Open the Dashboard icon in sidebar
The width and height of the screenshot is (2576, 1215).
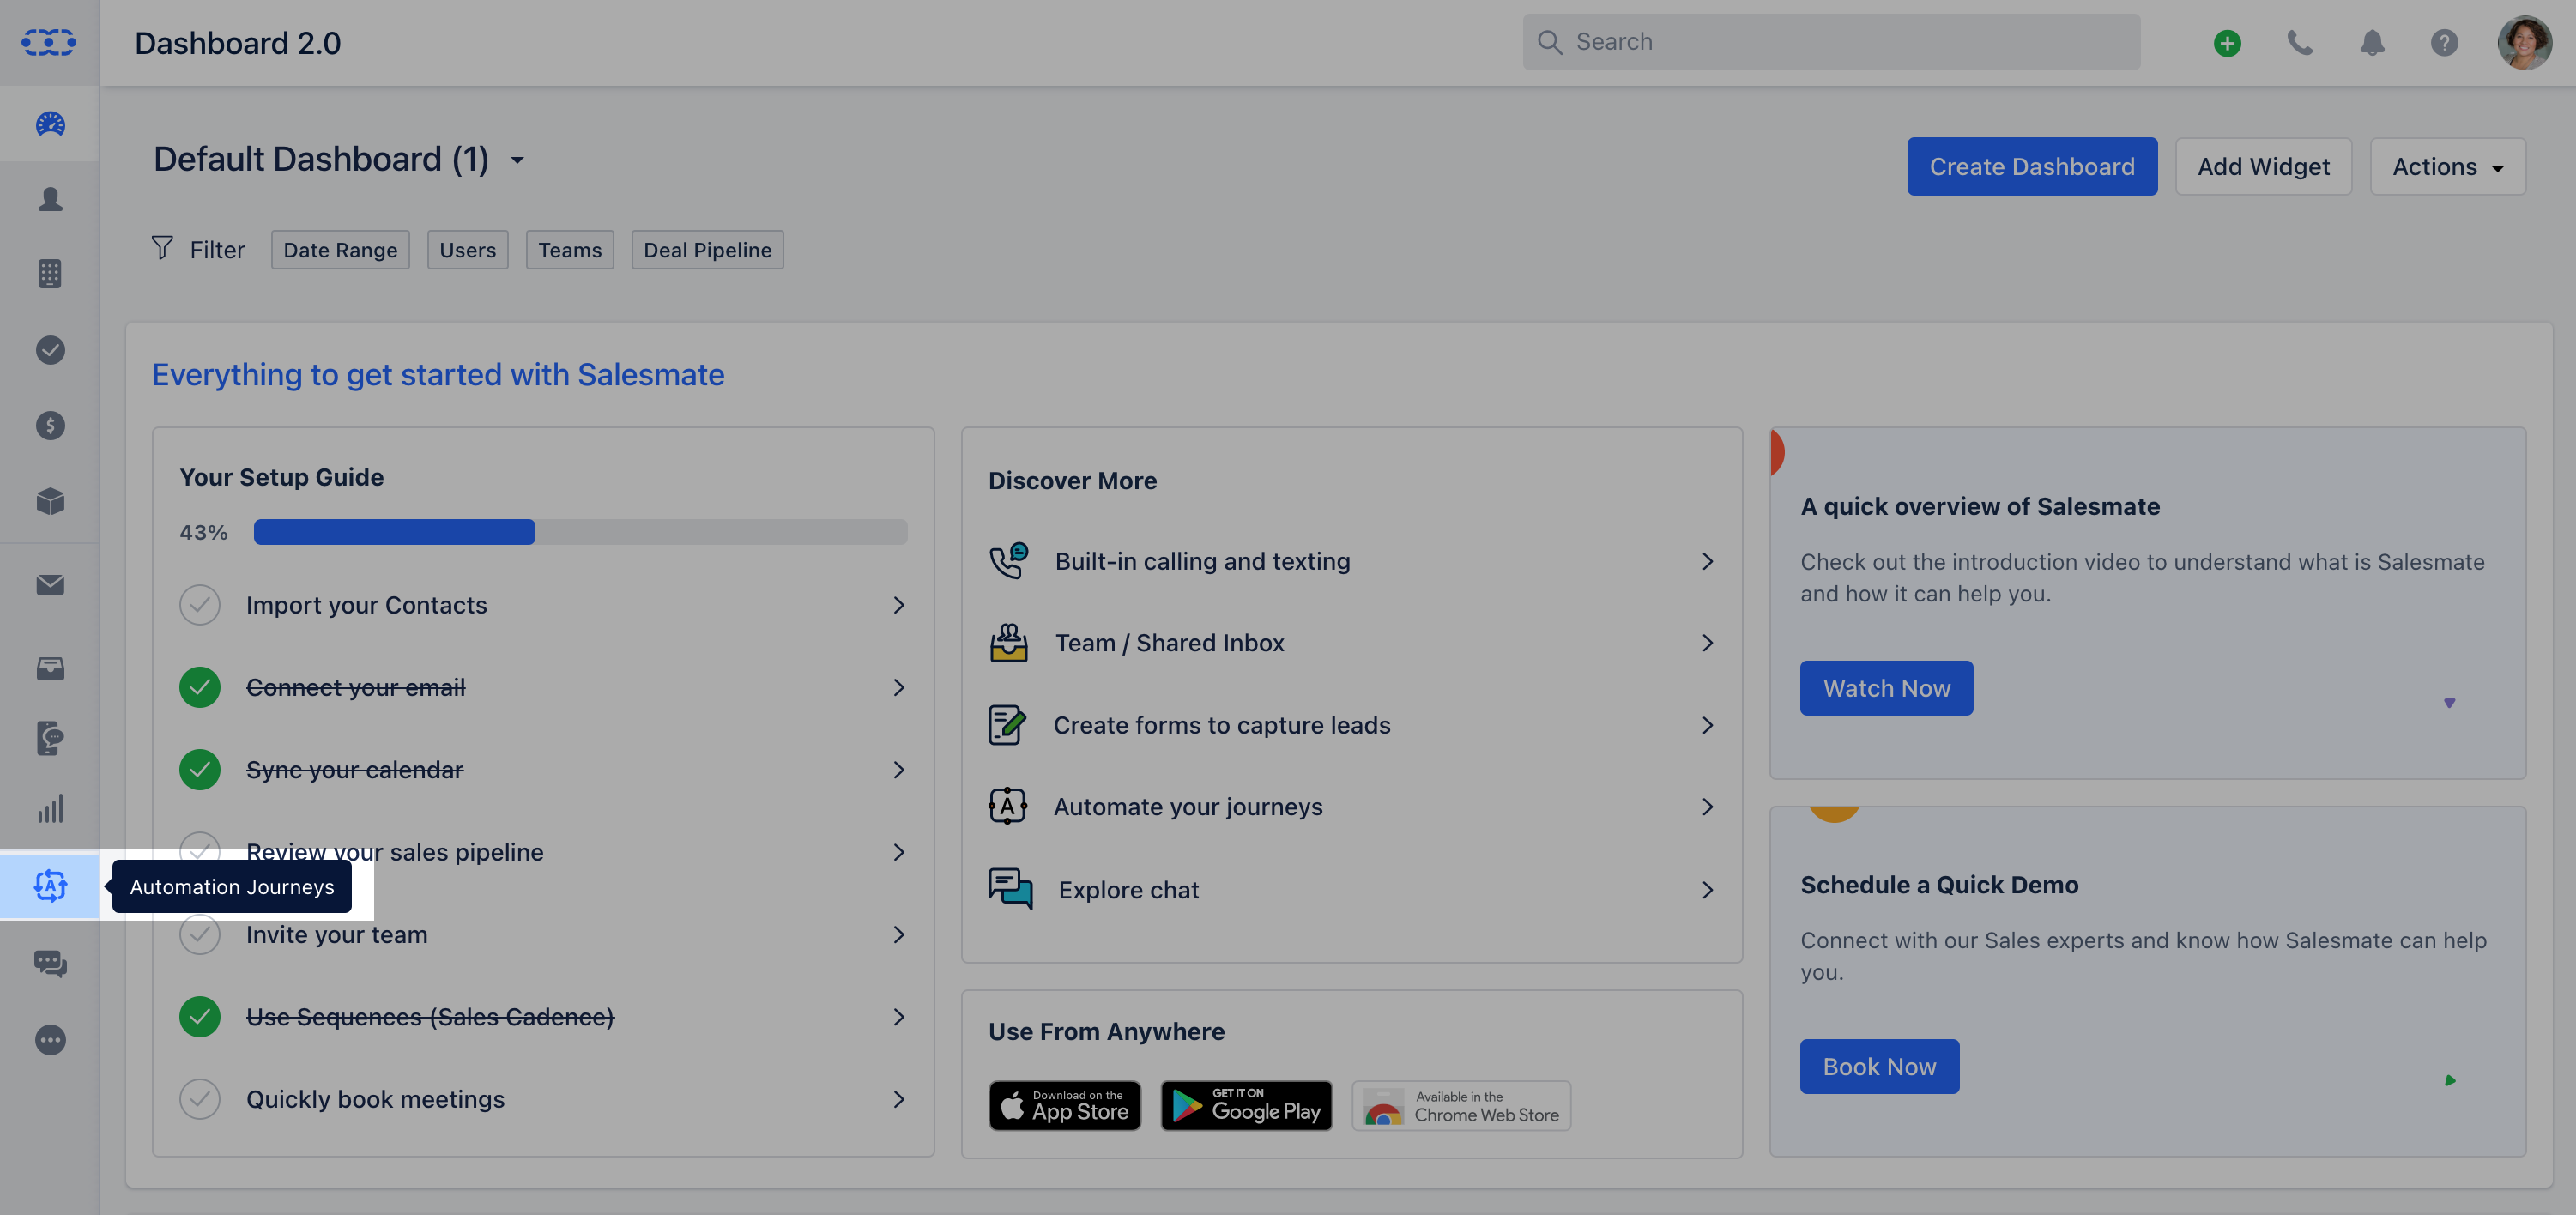point(50,124)
